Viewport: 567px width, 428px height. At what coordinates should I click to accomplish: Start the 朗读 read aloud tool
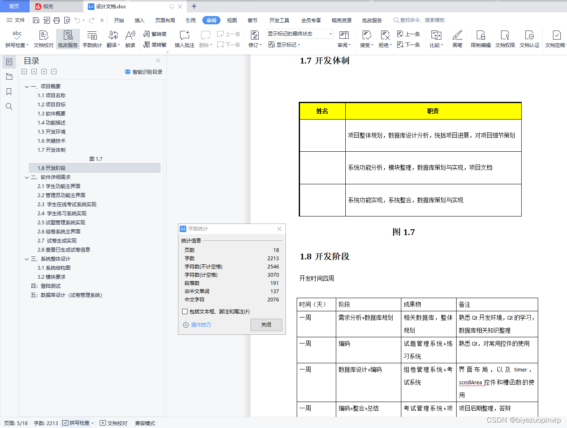(130, 39)
